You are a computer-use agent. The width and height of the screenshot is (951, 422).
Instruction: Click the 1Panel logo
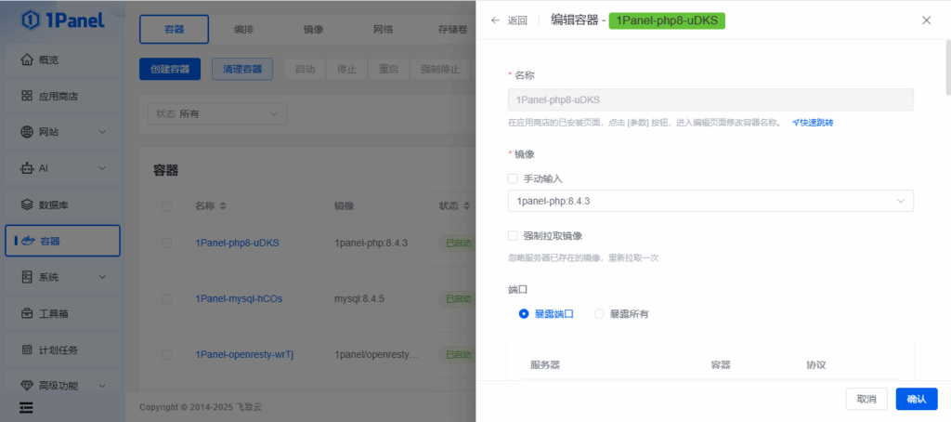pos(62,19)
